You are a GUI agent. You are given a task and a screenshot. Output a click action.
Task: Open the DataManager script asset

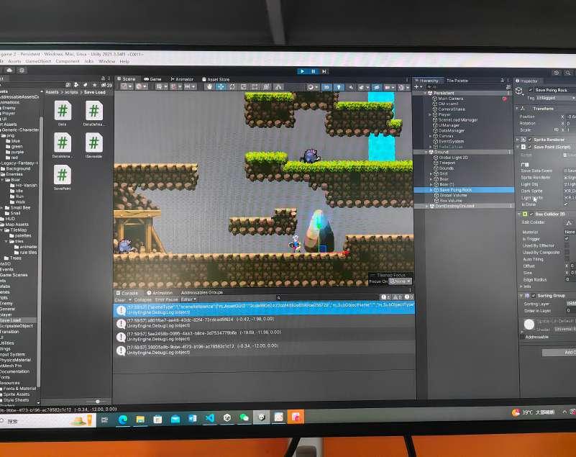[x=63, y=146]
